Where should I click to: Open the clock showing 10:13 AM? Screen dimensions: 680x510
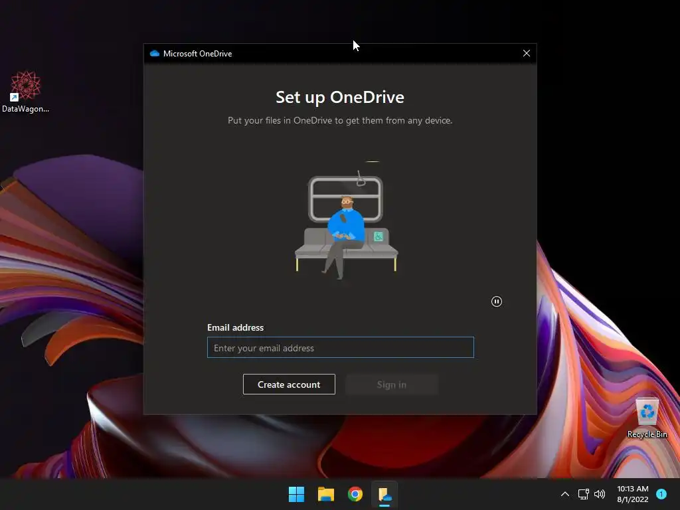(633, 494)
